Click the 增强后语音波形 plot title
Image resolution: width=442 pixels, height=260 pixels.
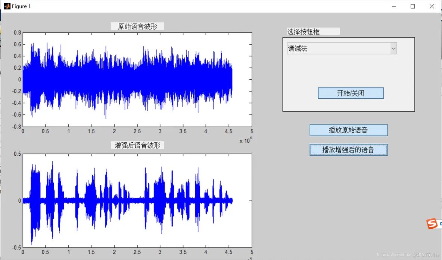click(x=138, y=145)
